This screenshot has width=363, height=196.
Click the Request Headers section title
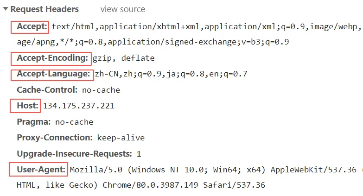pos(45,9)
